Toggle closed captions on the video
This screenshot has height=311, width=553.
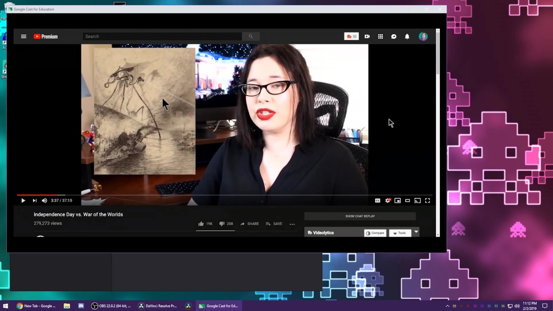tap(378, 200)
